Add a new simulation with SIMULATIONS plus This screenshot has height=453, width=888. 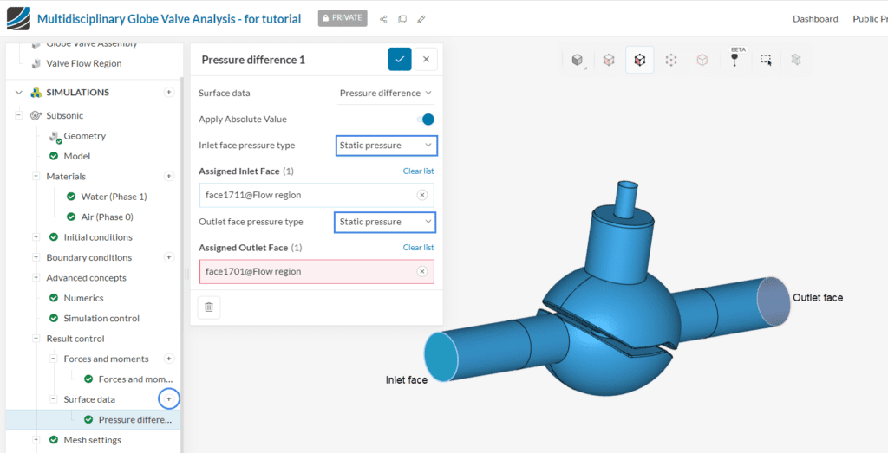click(169, 92)
